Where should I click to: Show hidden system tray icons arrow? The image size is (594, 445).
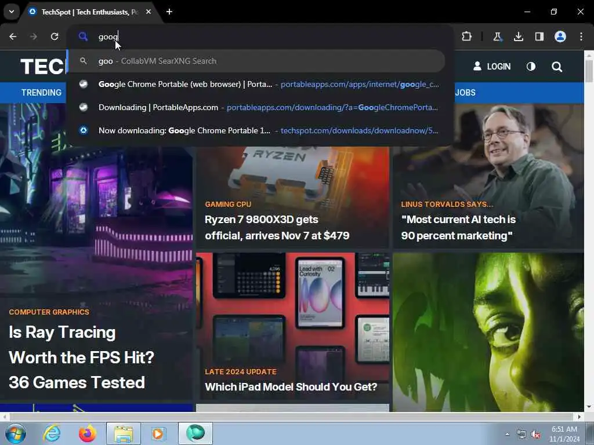click(507, 435)
